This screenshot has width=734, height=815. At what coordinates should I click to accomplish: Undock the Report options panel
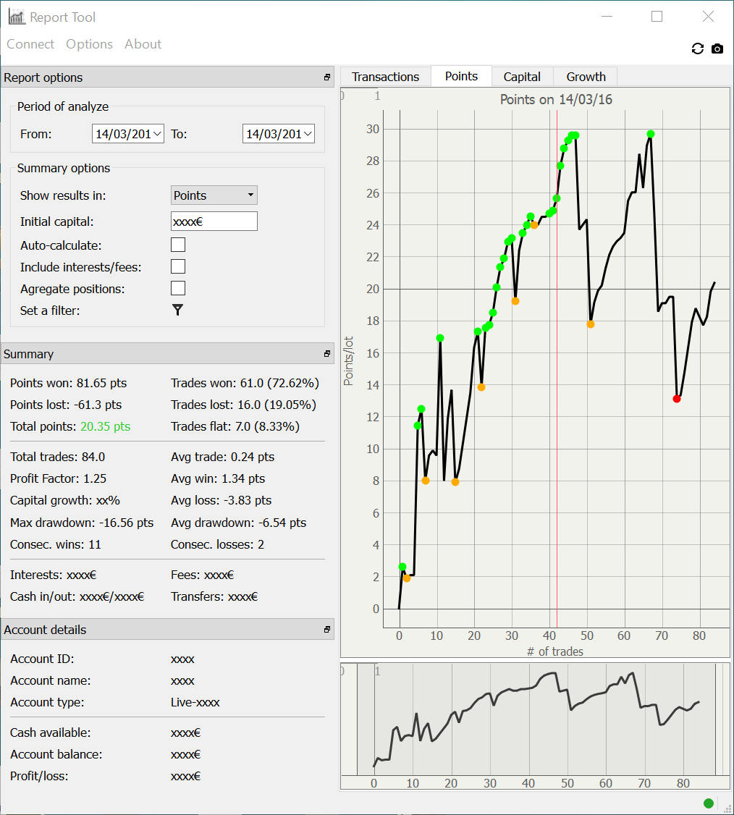pos(327,77)
